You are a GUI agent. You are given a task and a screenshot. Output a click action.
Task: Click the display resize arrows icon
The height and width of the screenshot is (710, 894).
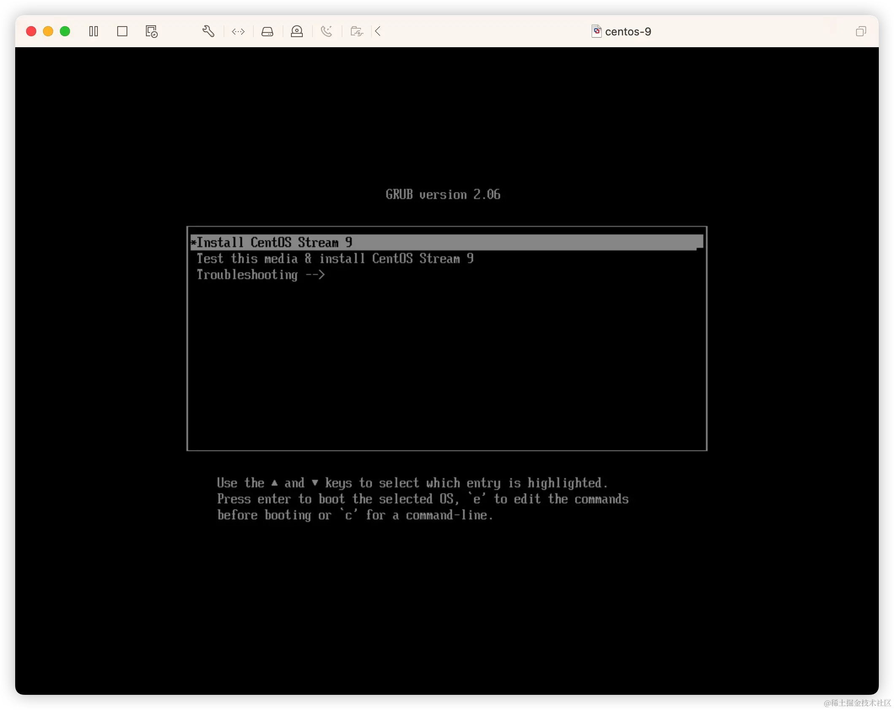pyautogui.click(x=238, y=31)
